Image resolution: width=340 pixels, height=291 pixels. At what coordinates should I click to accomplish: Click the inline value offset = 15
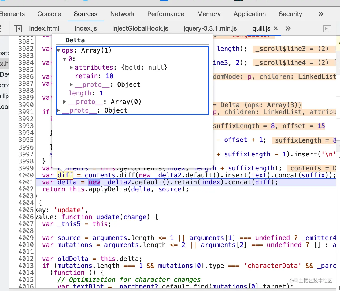(304, 126)
